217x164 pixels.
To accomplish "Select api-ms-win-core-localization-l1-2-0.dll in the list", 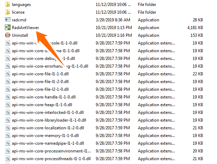I will coord(49,128).
